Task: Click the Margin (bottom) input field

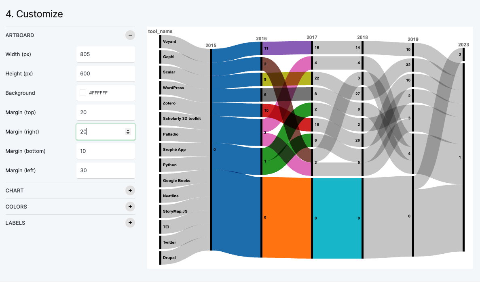Action: coord(106,151)
